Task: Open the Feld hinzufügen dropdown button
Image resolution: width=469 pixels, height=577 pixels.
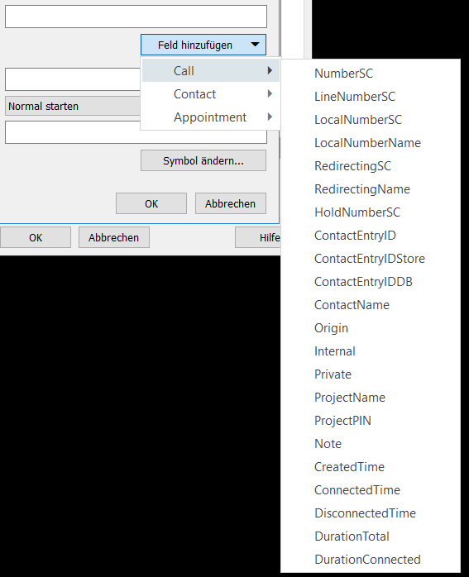Action: click(x=203, y=45)
